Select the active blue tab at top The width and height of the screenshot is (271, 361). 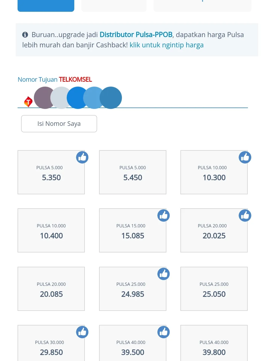[x=46, y=6]
